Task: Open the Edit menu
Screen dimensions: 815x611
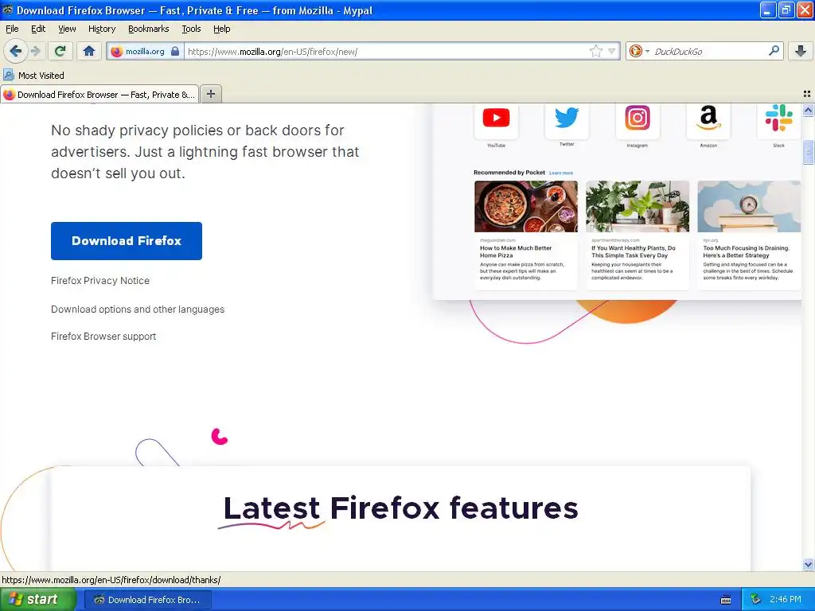Action: click(38, 29)
